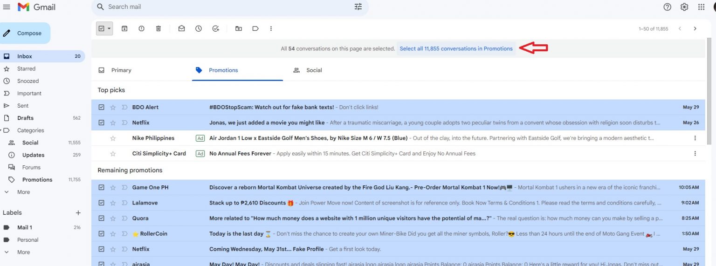Open the Drafts folder in sidebar
The height and width of the screenshot is (266, 716).
click(25, 118)
